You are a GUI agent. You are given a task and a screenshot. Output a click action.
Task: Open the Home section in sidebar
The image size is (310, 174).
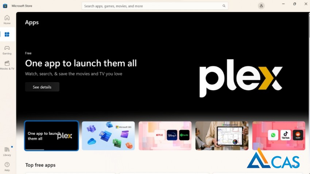click(x=7, y=20)
